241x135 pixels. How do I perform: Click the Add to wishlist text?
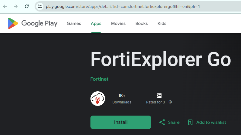(211, 122)
